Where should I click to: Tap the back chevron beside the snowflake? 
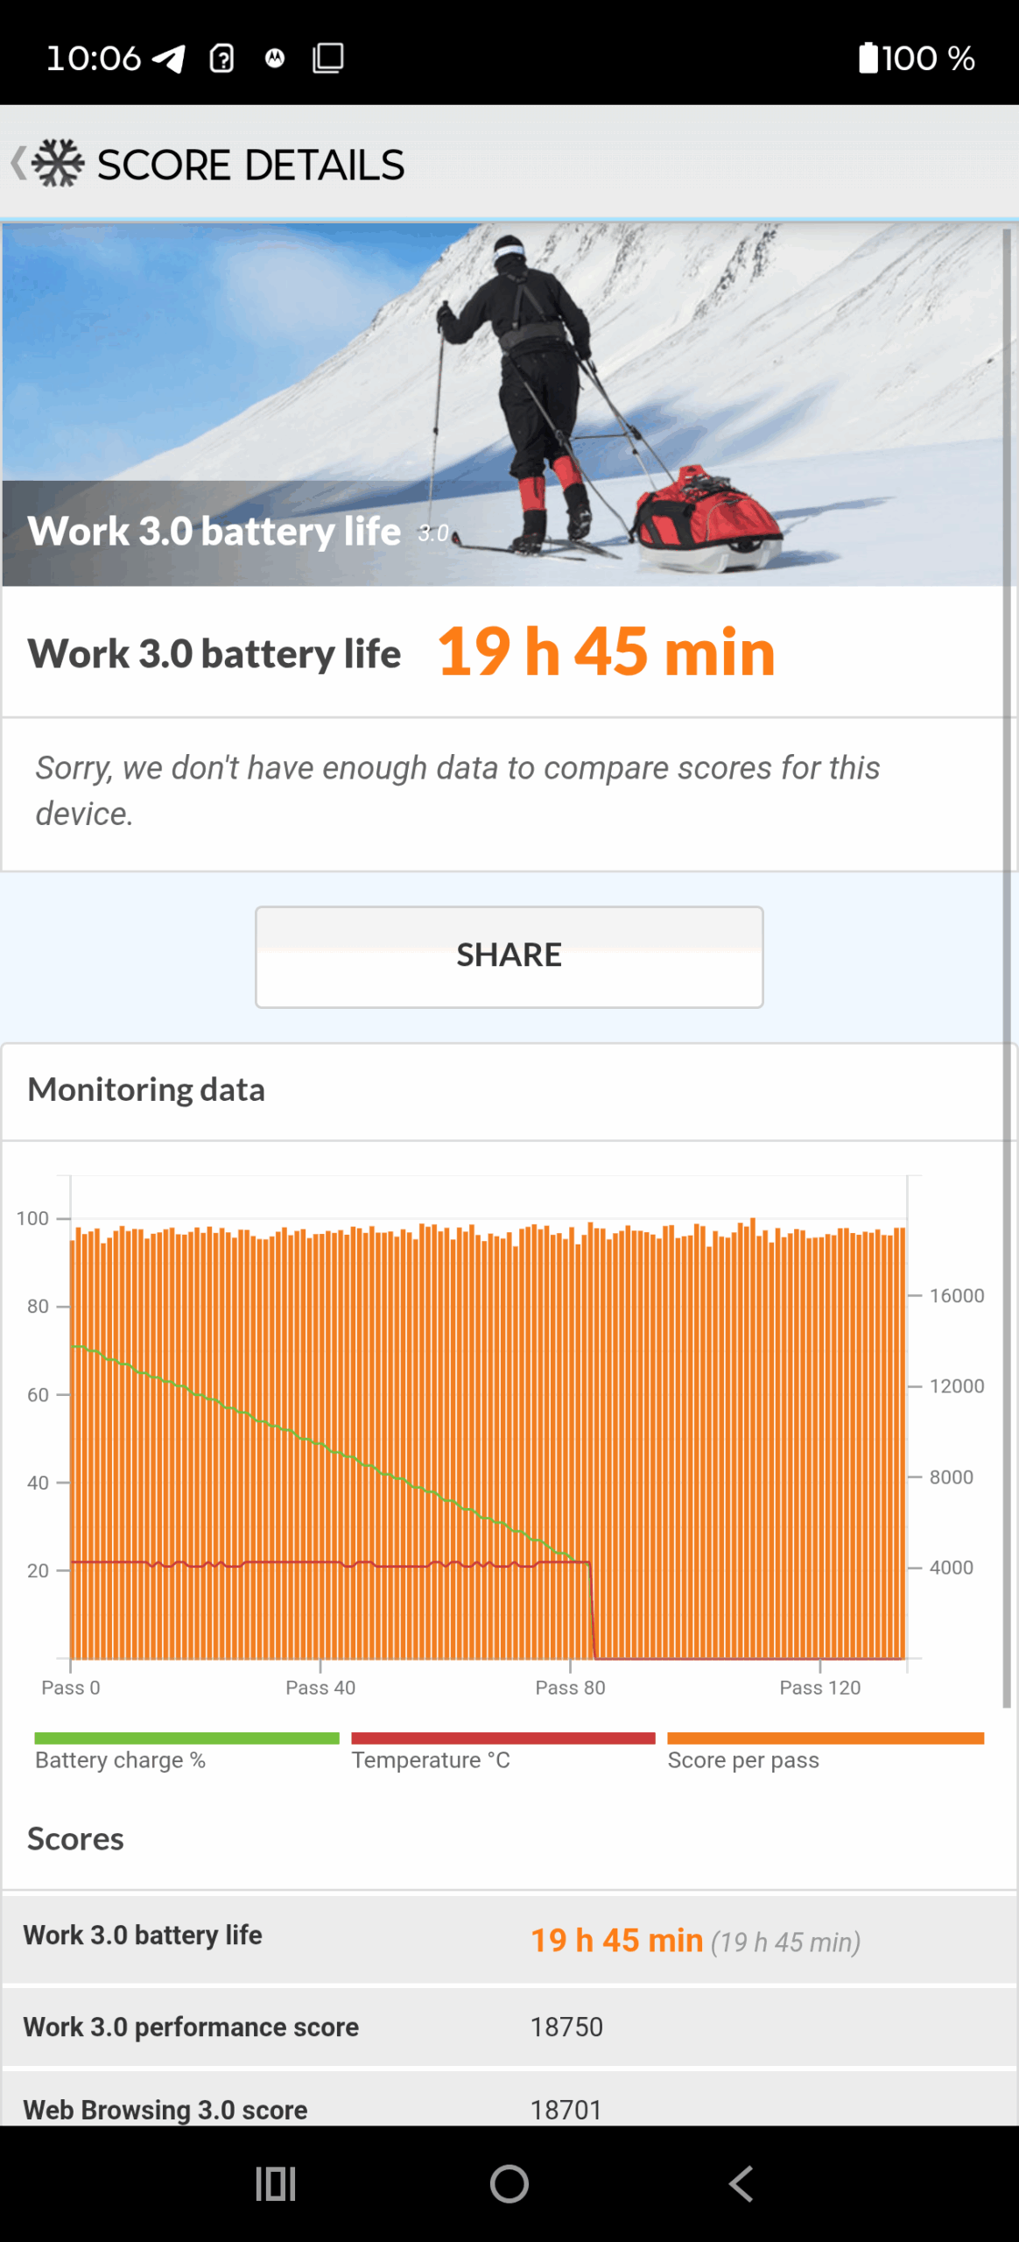[18, 164]
